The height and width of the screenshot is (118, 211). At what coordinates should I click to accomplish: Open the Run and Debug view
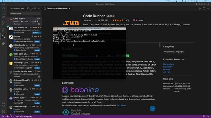tap(4, 30)
